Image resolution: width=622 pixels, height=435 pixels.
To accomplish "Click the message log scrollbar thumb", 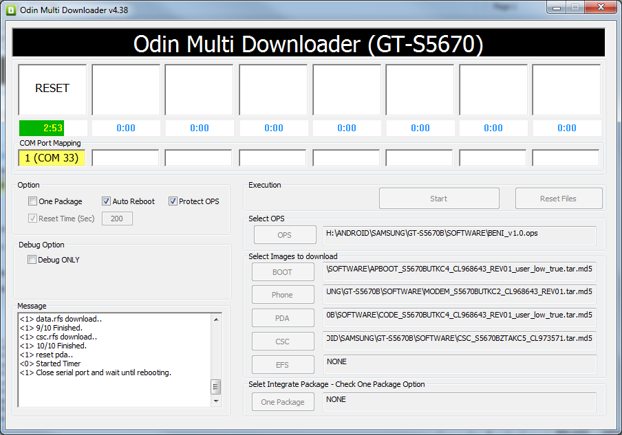I will 216,387.
